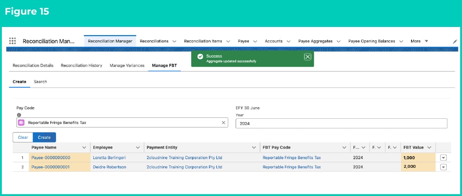Image resolution: width=462 pixels, height=196 pixels.
Task: Click the FBT Value cell 1,000
Action: click(418, 158)
